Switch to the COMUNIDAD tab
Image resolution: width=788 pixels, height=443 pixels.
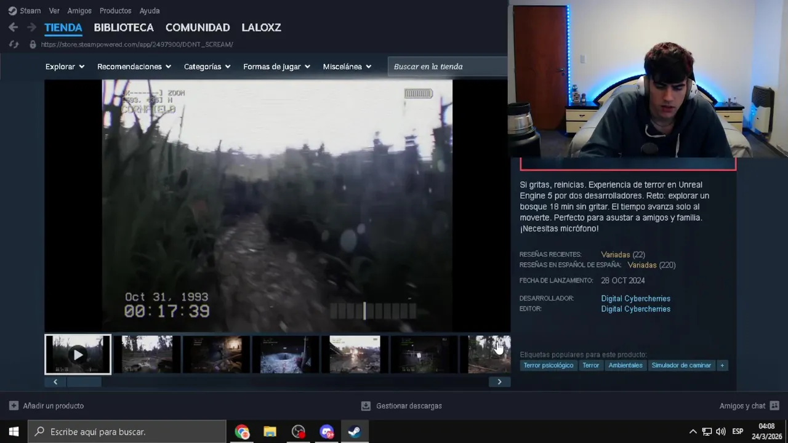(x=198, y=28)
